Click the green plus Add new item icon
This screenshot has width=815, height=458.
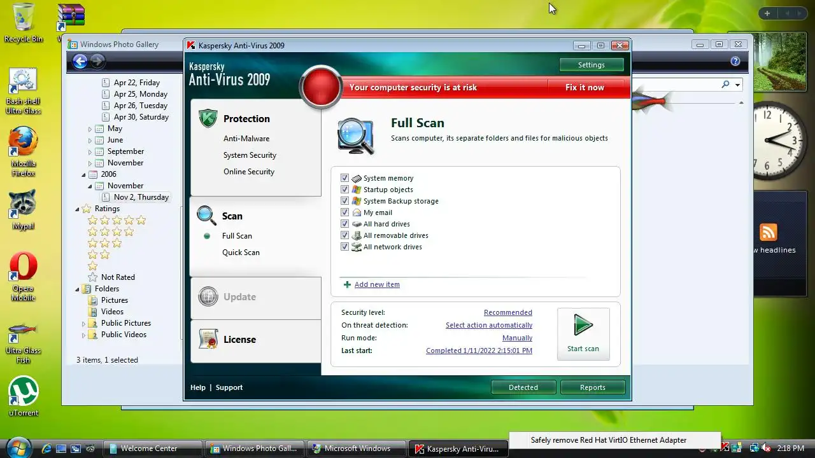click(347, 284)
